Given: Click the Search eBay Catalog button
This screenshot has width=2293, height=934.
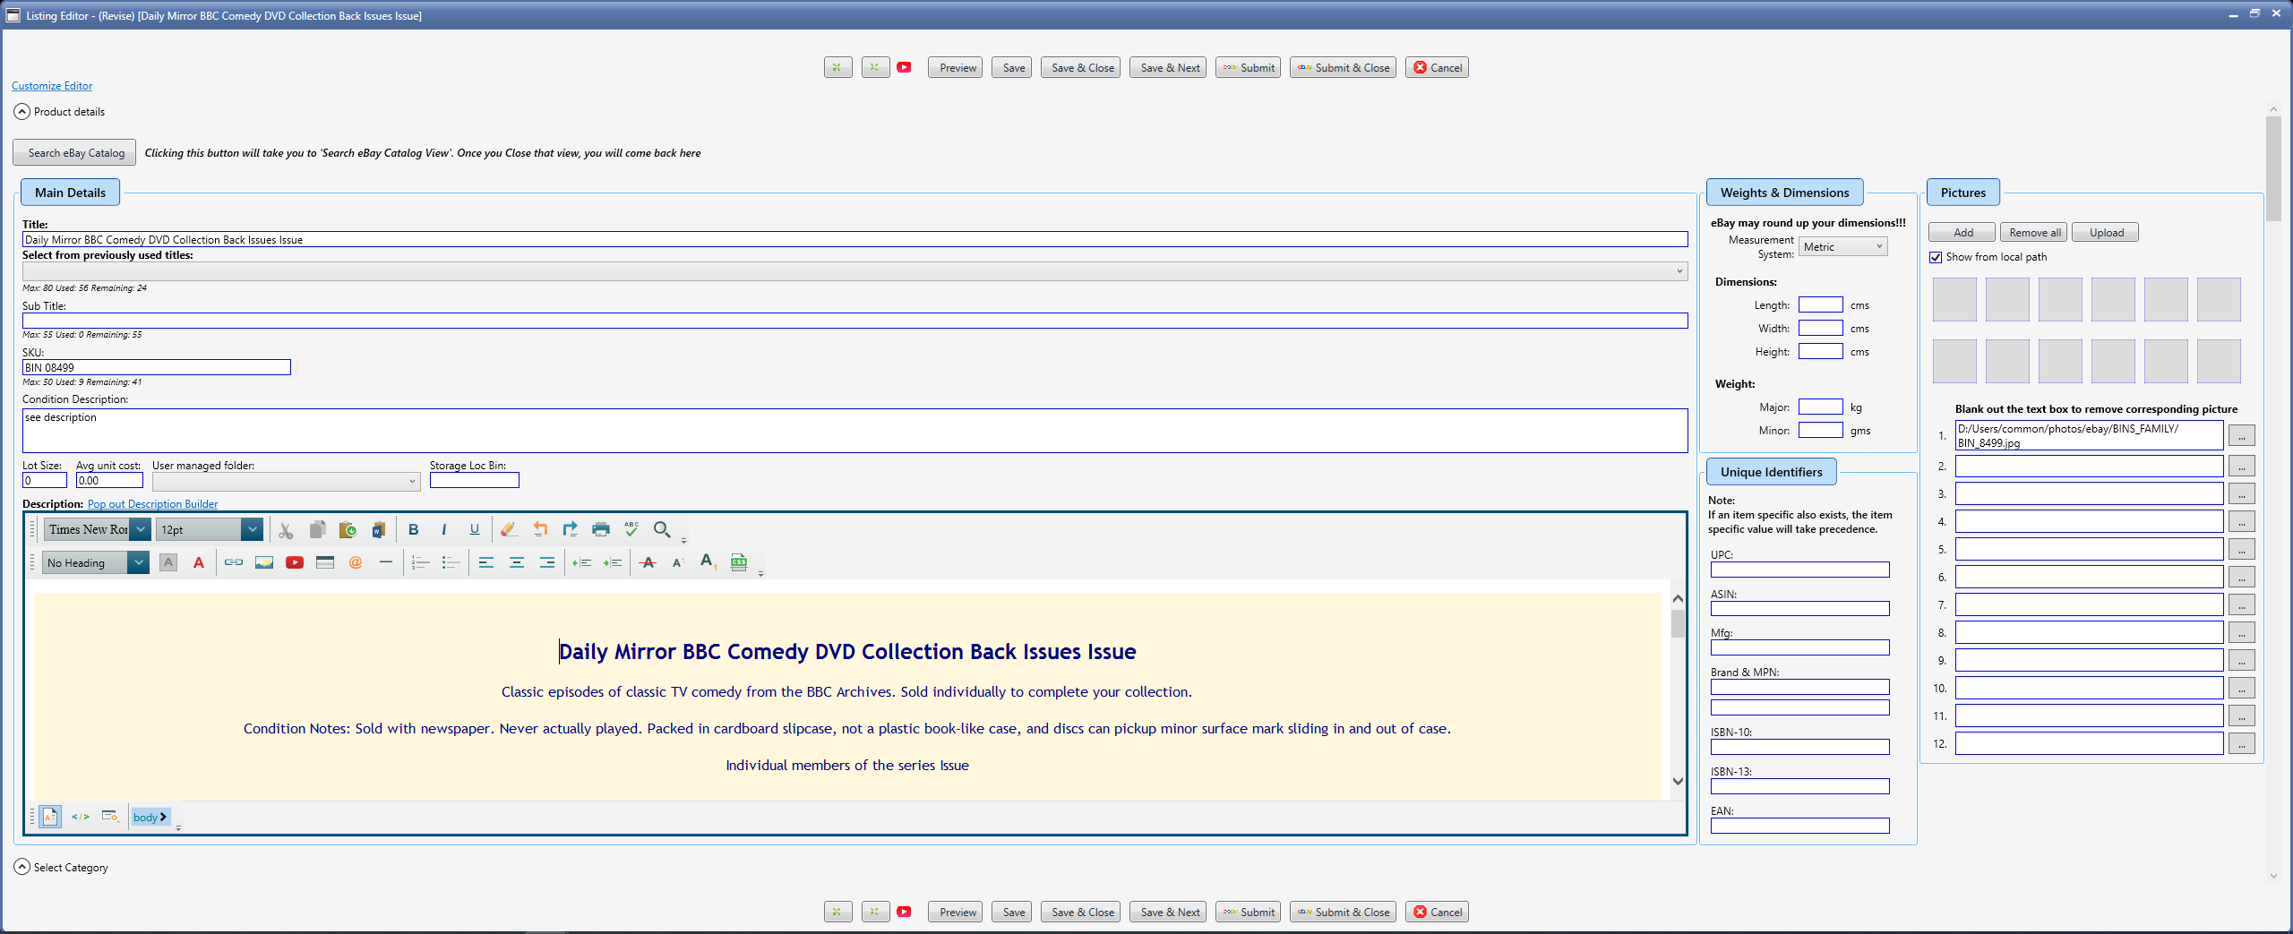Looking at the screenshot, I should click(x=75, y=153).
